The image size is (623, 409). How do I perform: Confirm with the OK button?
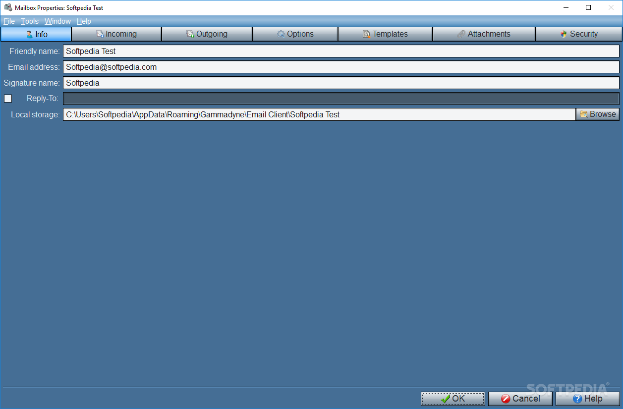(453, 399)
